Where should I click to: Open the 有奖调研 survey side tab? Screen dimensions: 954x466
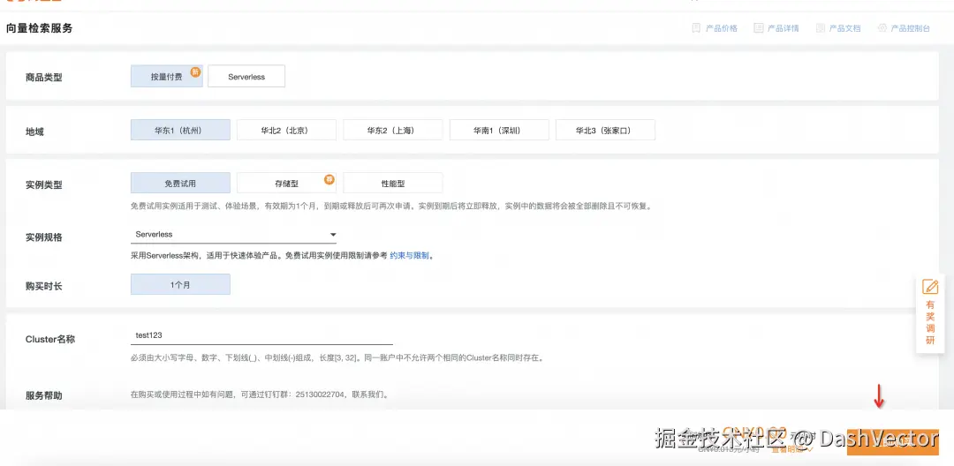(x=930, y=313)
